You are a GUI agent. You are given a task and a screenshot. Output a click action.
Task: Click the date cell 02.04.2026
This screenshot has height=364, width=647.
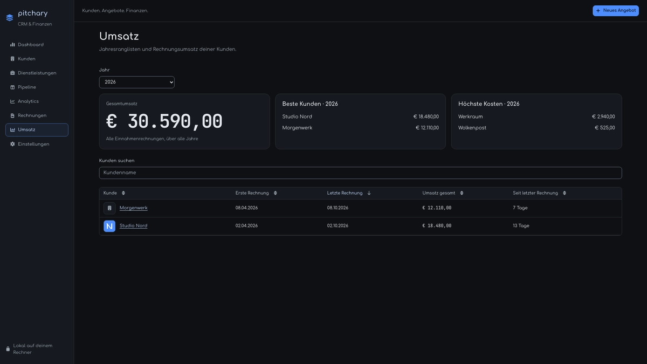tap(246, 226)
